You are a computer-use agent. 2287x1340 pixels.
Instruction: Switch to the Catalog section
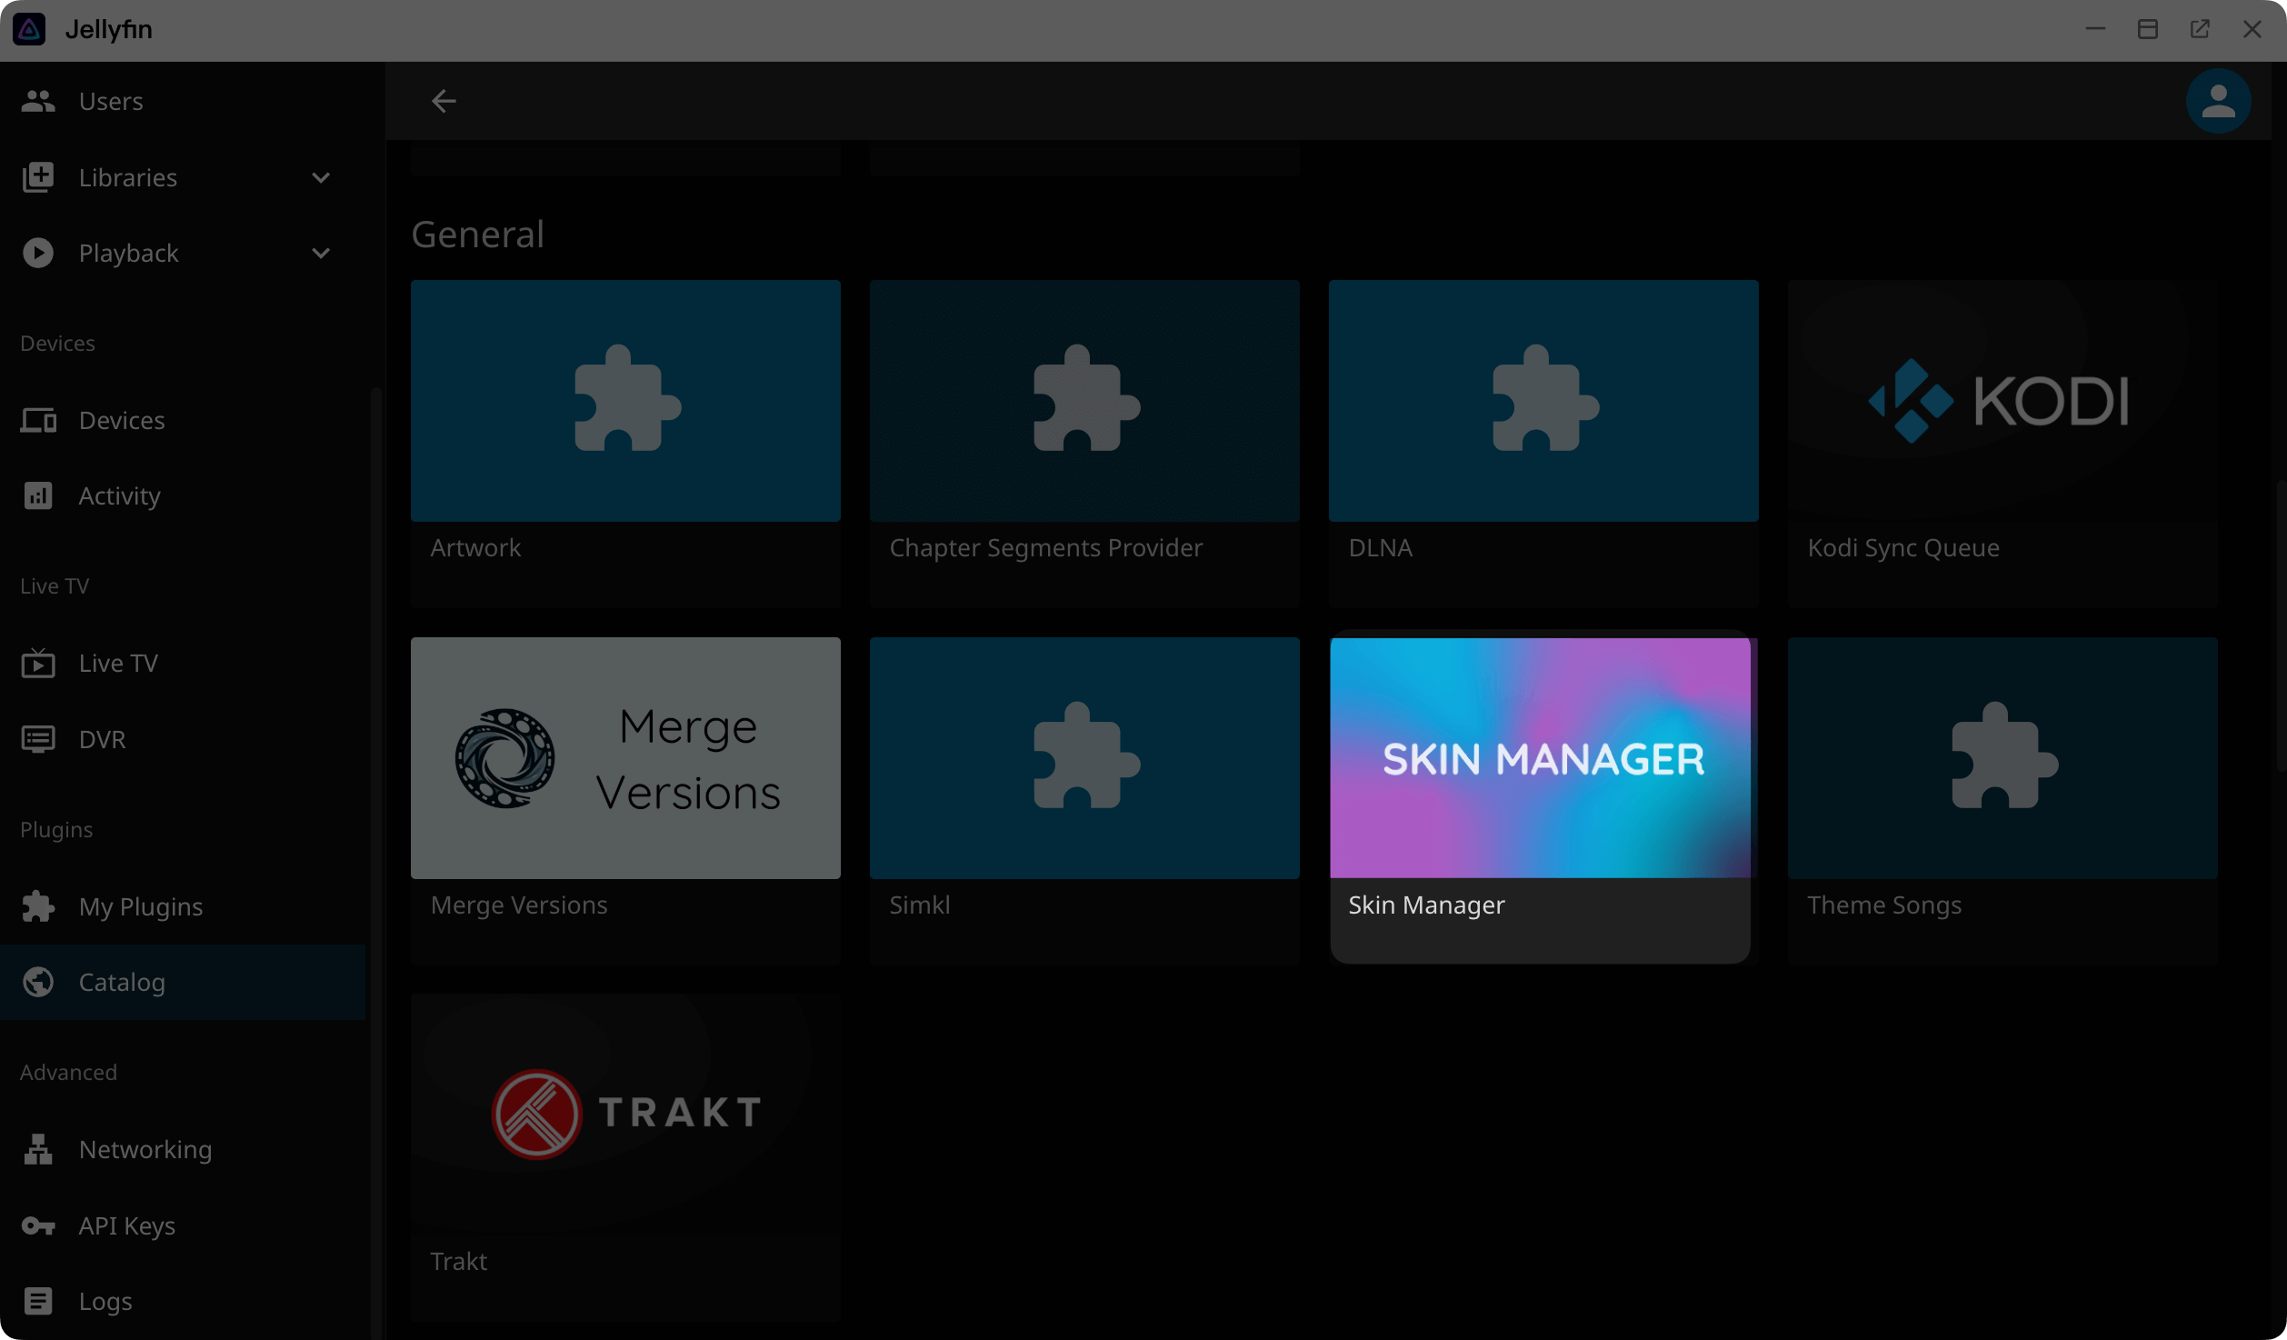(121, 982)
